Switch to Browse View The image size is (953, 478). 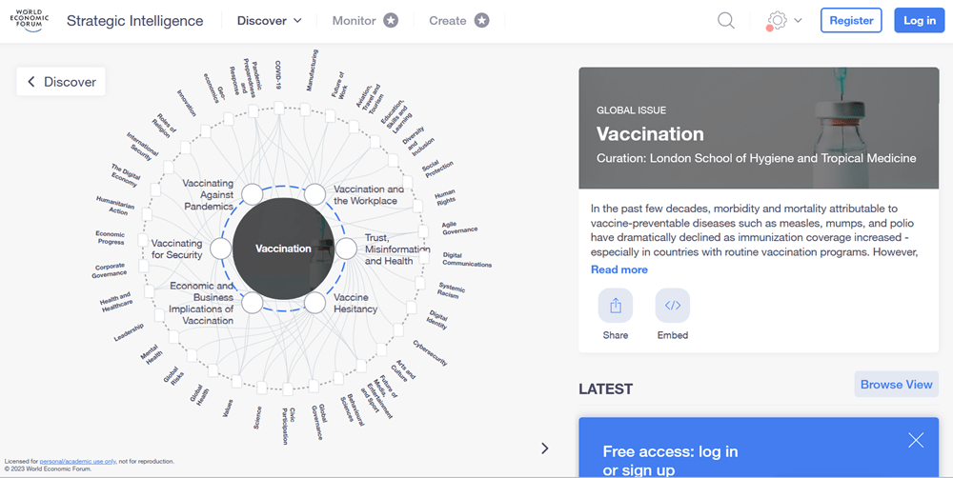pyautogui.click(x=896, y=385)
